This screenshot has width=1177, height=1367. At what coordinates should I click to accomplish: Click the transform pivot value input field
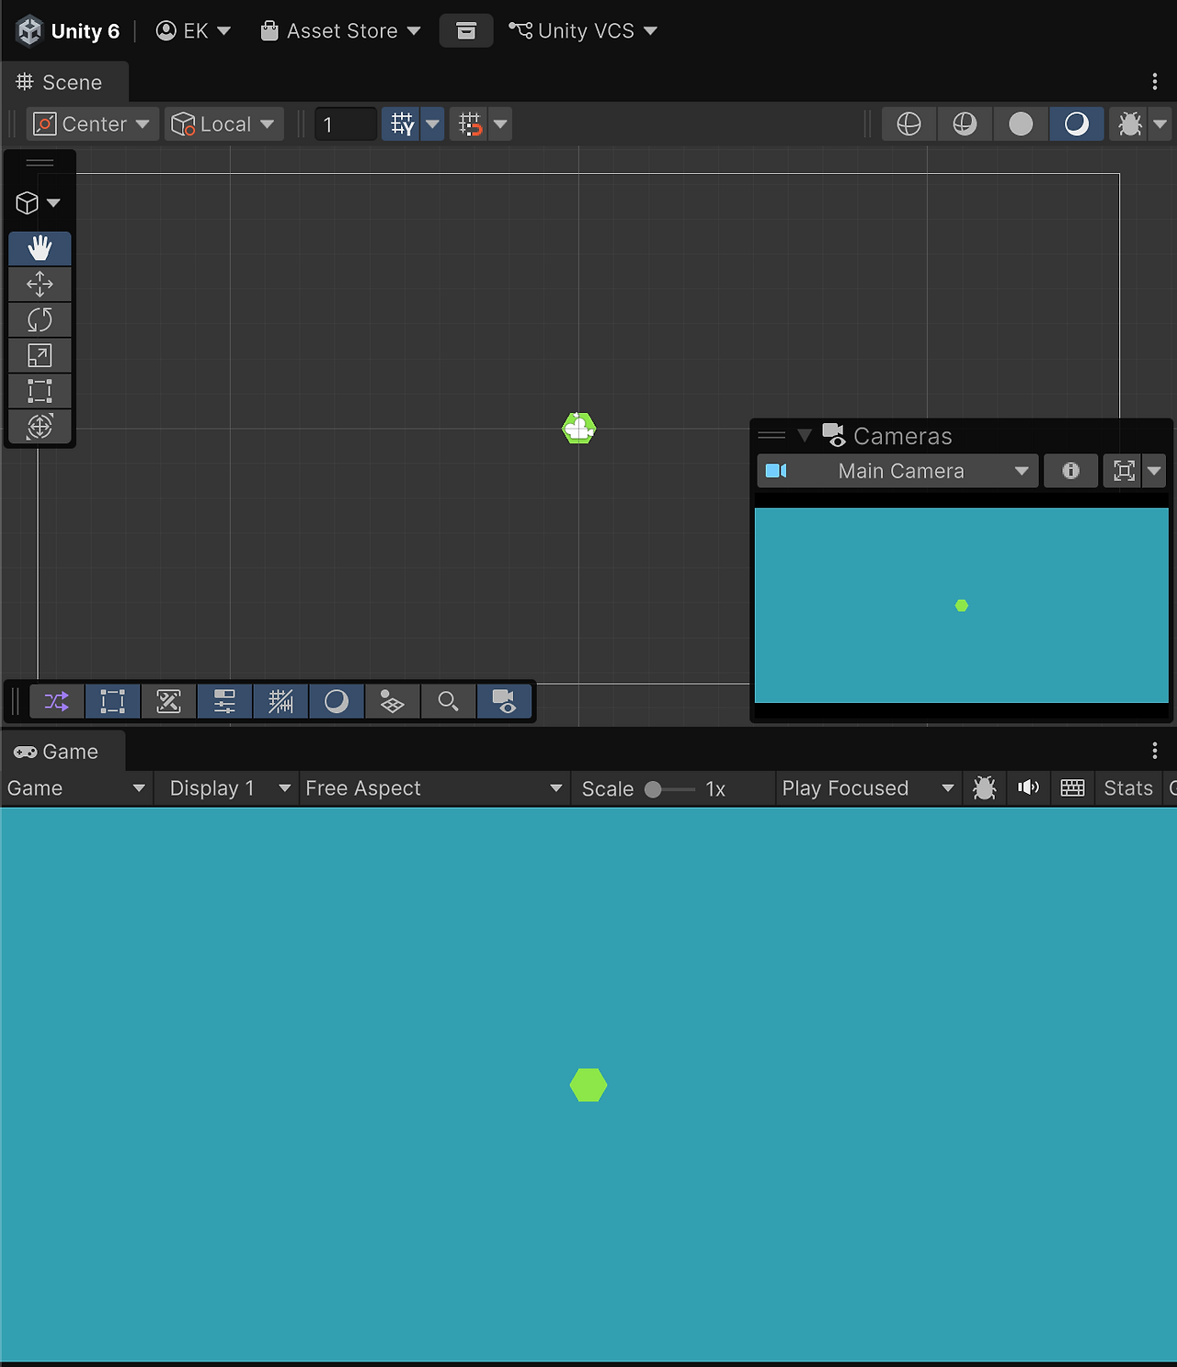(345, 123)
